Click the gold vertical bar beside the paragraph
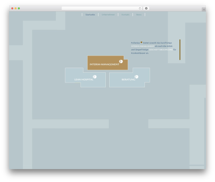The image size is (215, 182). click(x=180, y=49)
